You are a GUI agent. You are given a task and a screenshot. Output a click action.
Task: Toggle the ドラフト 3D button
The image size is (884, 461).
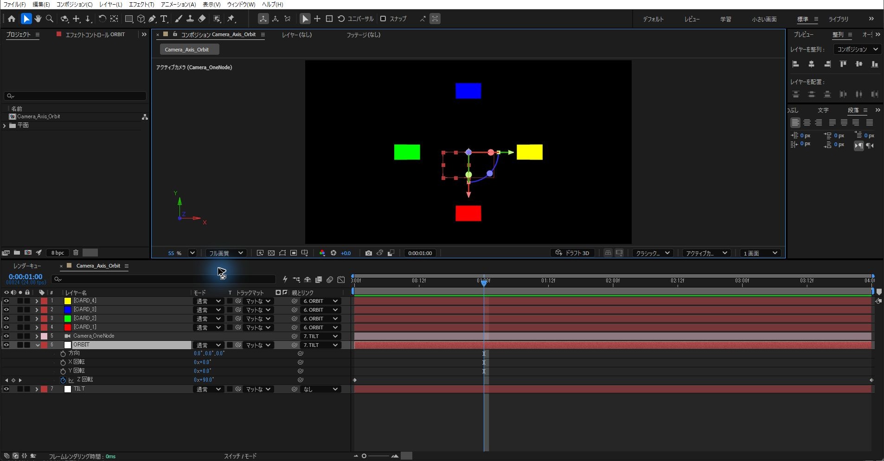[573, 253]
